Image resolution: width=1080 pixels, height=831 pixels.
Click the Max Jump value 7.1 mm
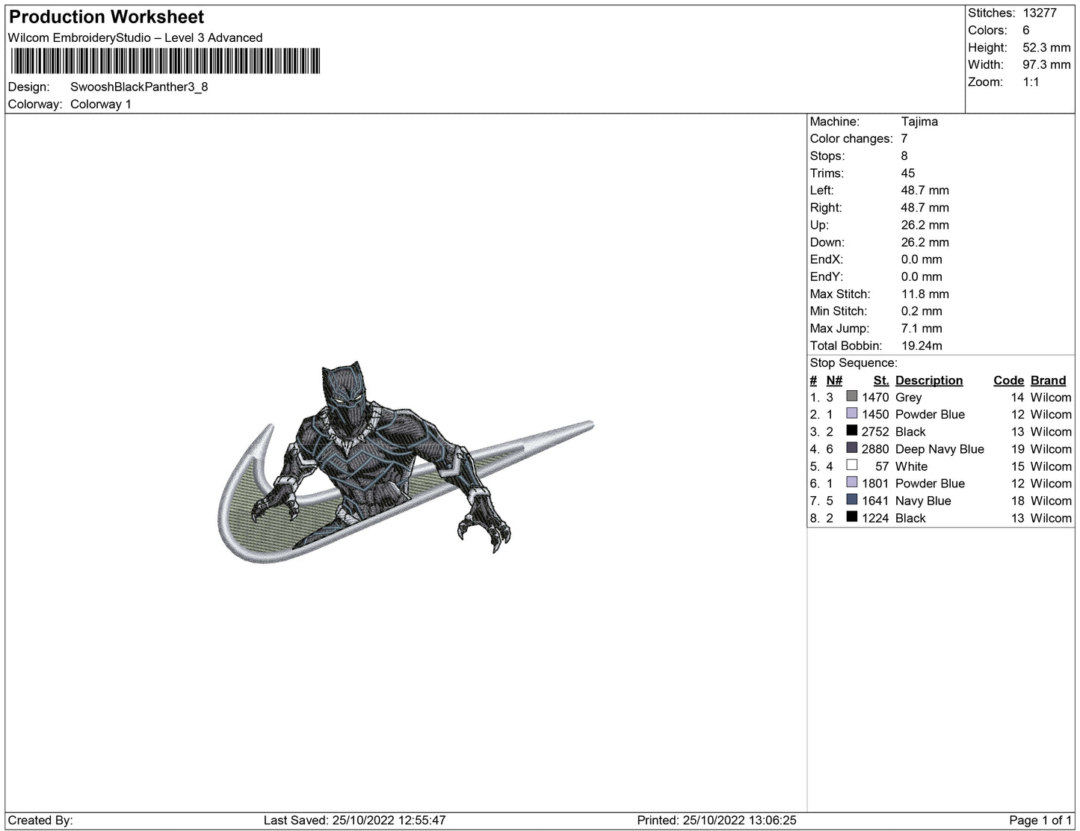[922, 327]
